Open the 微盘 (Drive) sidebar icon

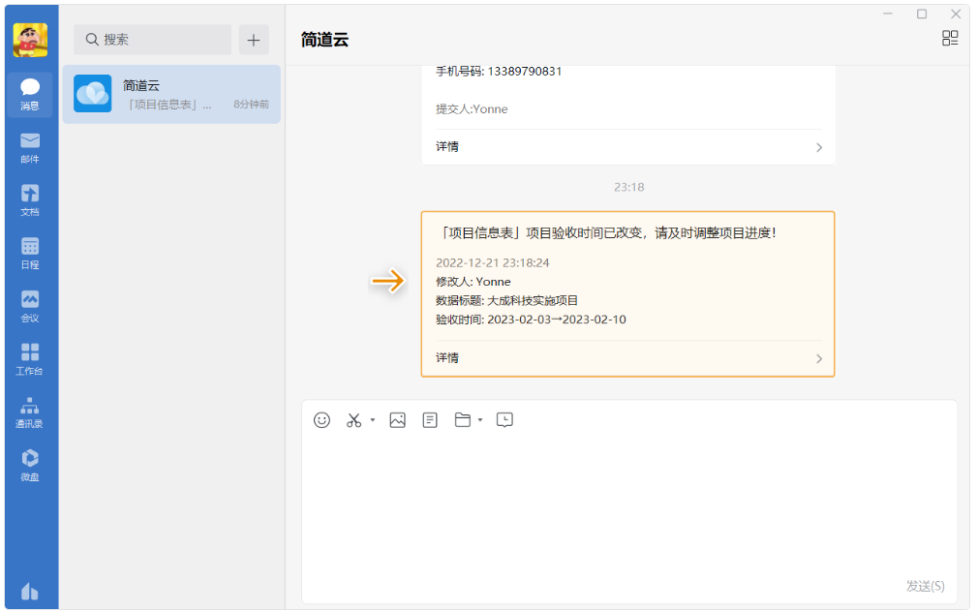pyautogui.click(x=30, y=465)
